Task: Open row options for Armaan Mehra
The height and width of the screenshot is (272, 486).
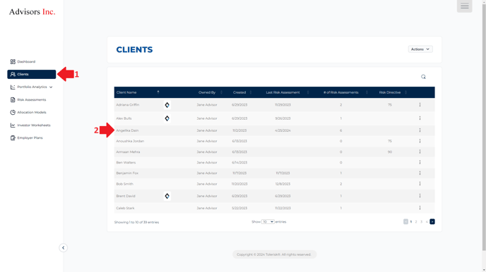Action: 420,152
